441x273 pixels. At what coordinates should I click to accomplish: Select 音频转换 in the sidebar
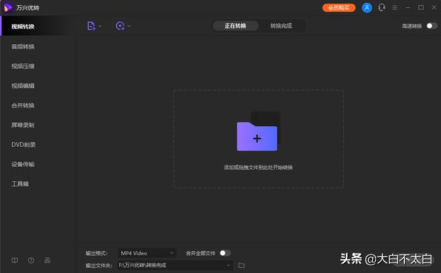[x=23, y=46]
